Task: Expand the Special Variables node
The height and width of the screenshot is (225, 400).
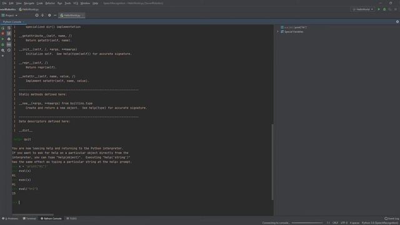Action: click(277, 32)
